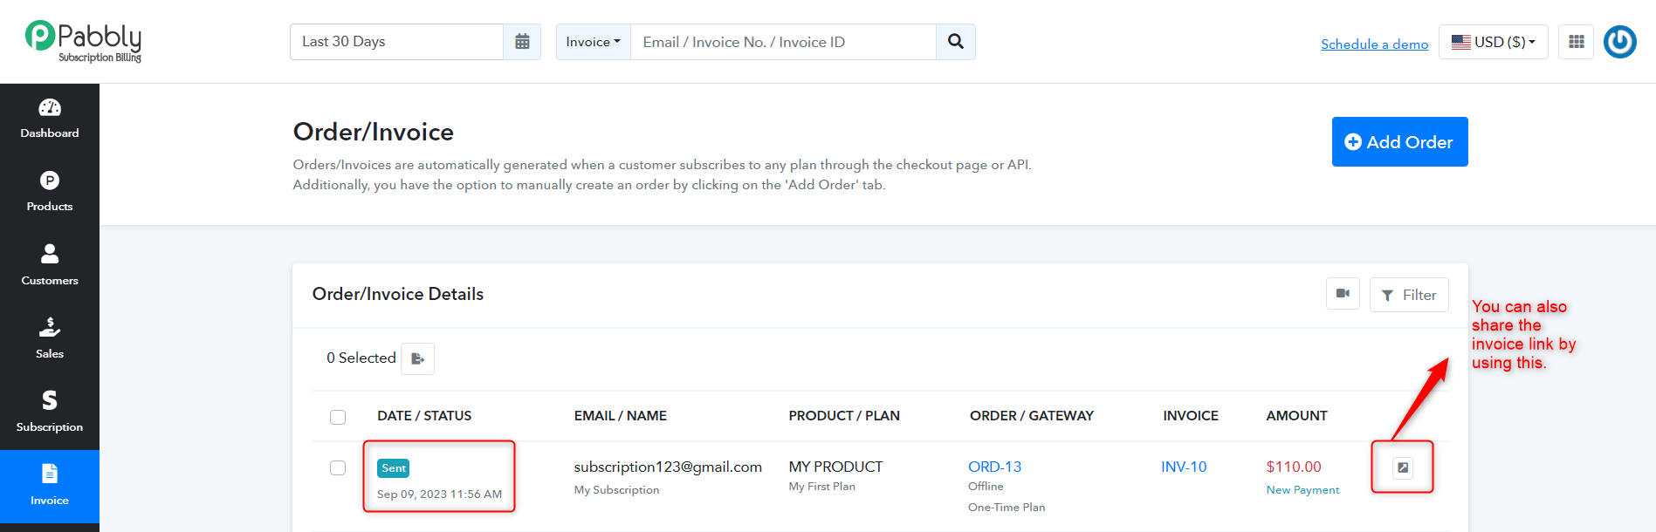Screen dimensions: 1656x532
Task: Click the search magnifier icon
Action: [x=956, y=42]
